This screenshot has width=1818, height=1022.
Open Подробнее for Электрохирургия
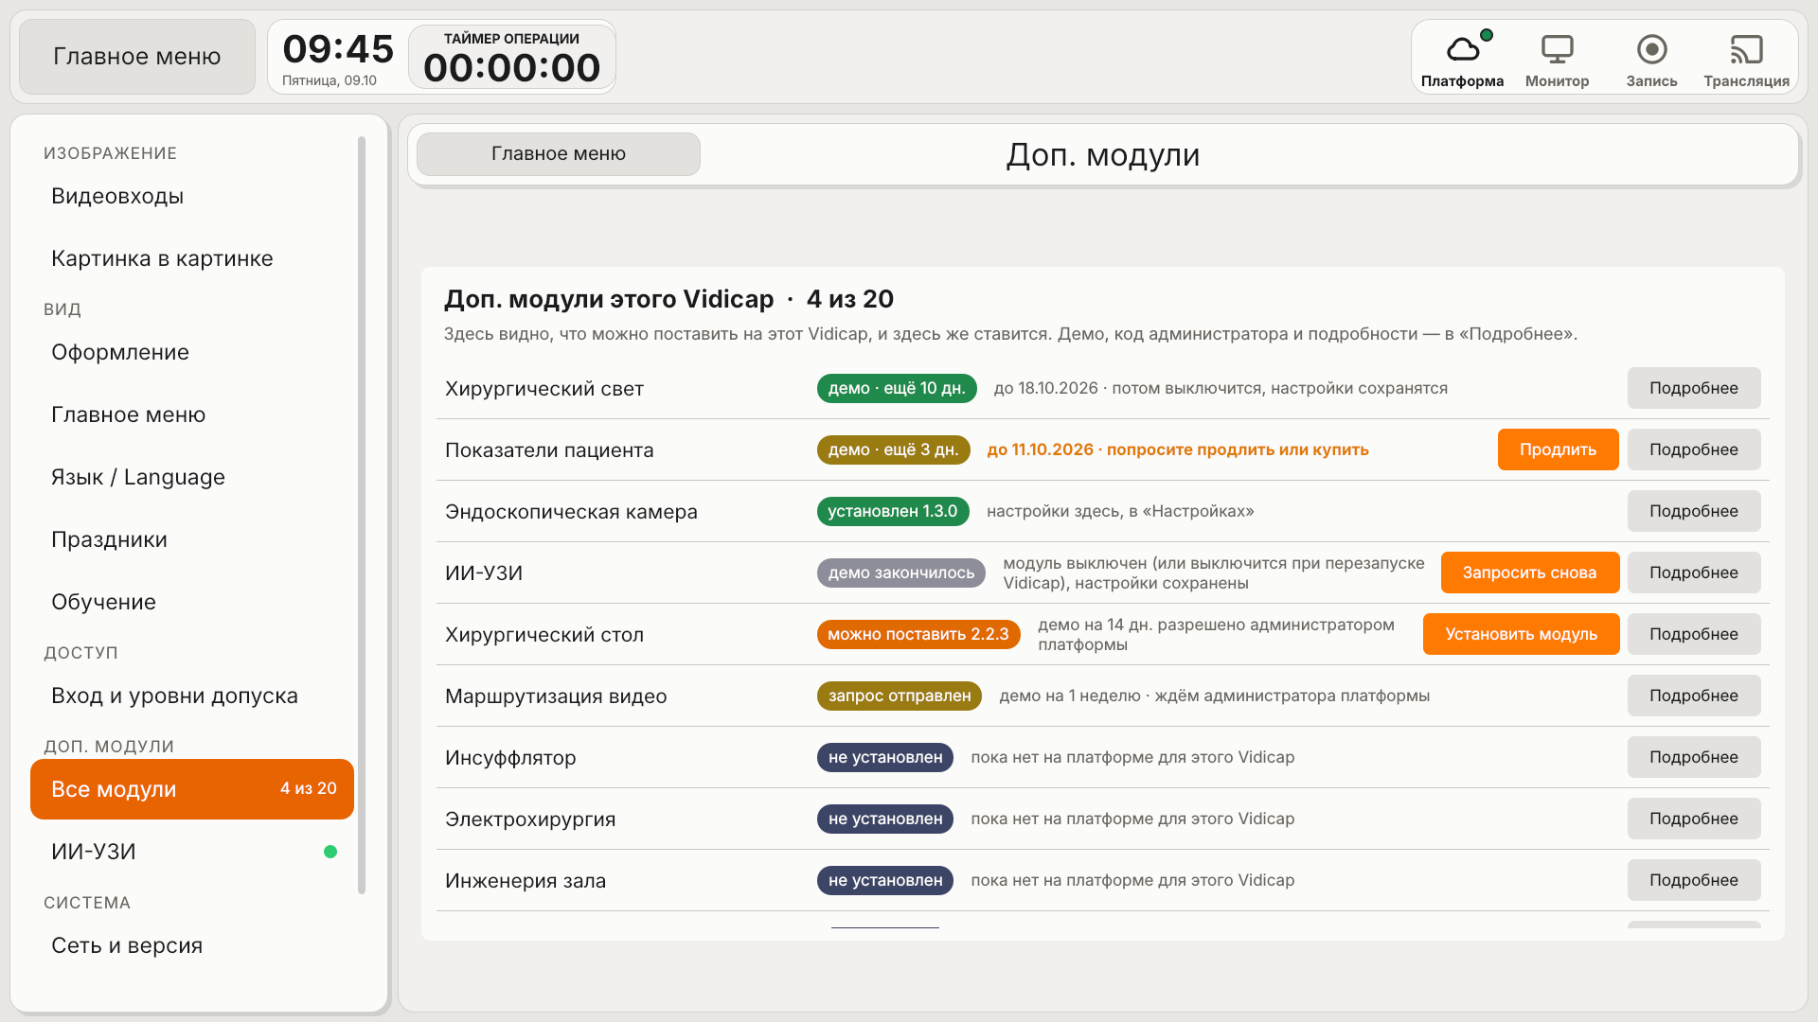click(1693, 819)
